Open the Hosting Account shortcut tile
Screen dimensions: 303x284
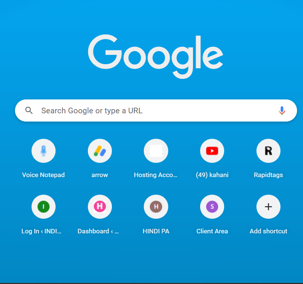156,151
